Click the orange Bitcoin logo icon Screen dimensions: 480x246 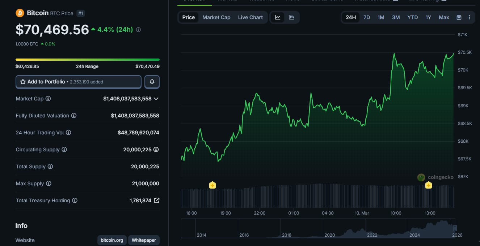20,13
